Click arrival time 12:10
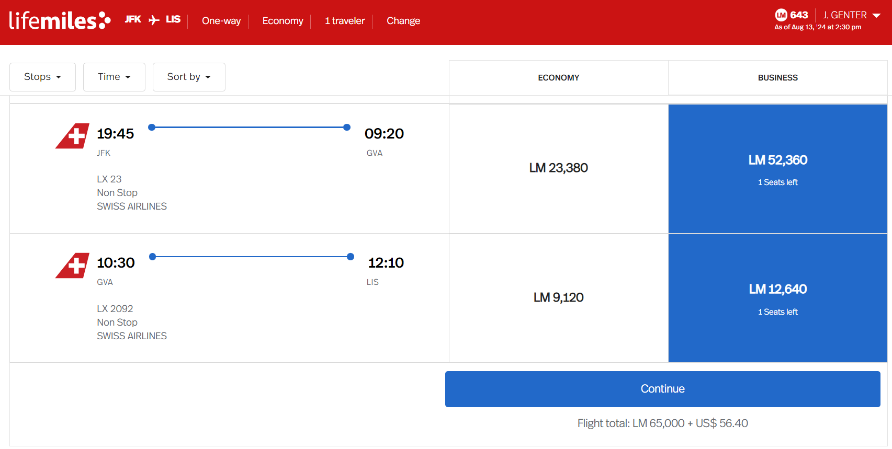This screenshot has height=449, width=892. pyautogui.click(x=386, y=263)
